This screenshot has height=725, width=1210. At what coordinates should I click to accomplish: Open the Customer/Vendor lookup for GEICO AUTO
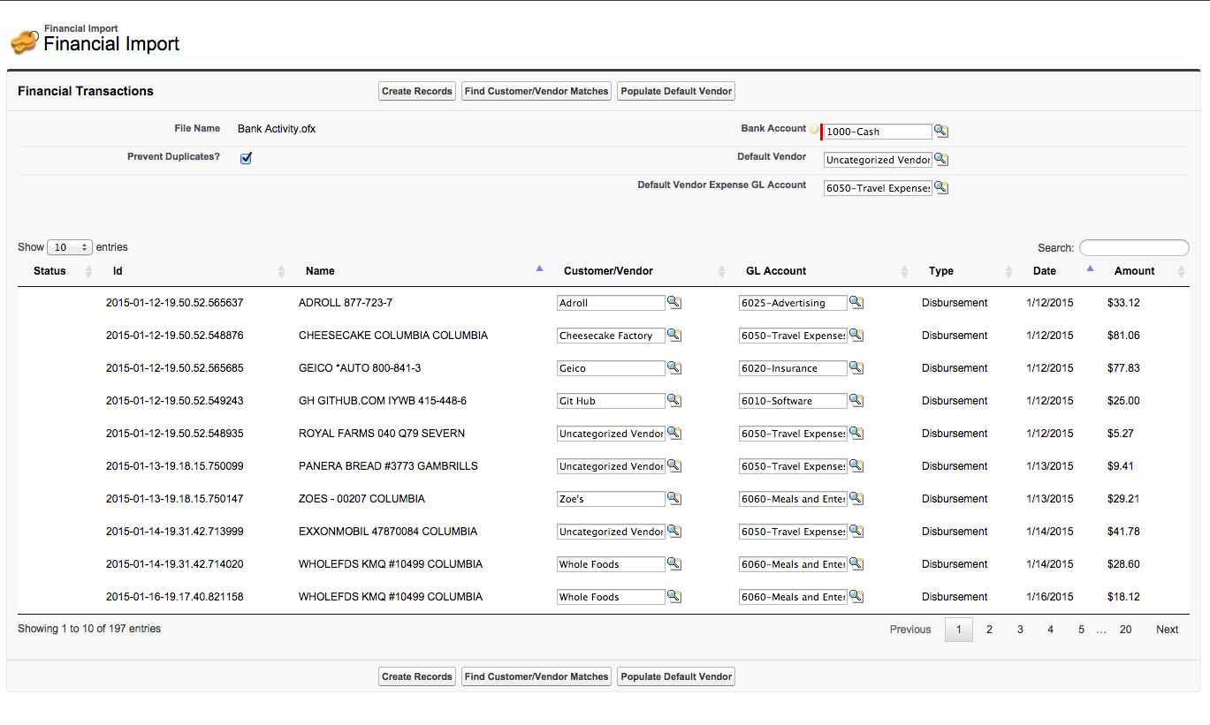pos(674,367)
